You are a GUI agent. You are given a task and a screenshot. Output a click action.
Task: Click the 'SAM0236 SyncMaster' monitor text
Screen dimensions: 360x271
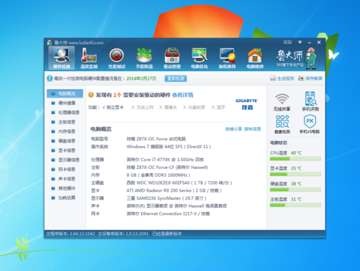pyautogui.click(x=166, y=198)
